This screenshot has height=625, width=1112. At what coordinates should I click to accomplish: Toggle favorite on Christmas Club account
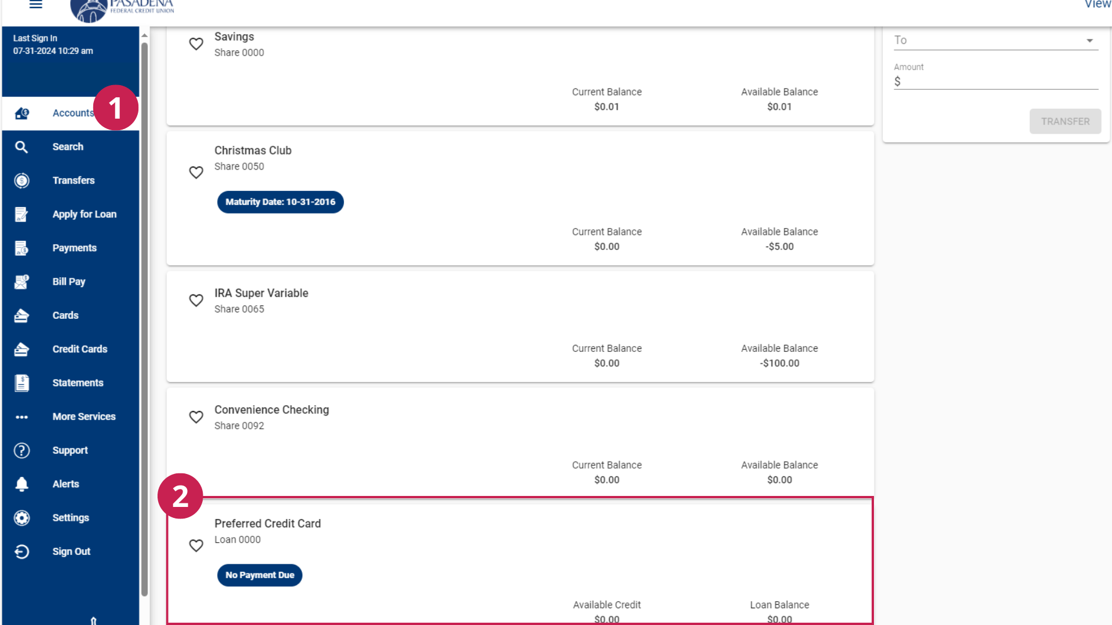196,172
